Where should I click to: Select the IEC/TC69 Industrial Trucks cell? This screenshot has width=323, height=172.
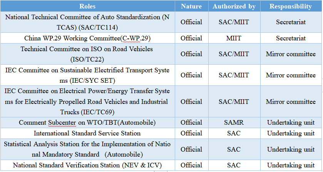click(x=87, y=102)
